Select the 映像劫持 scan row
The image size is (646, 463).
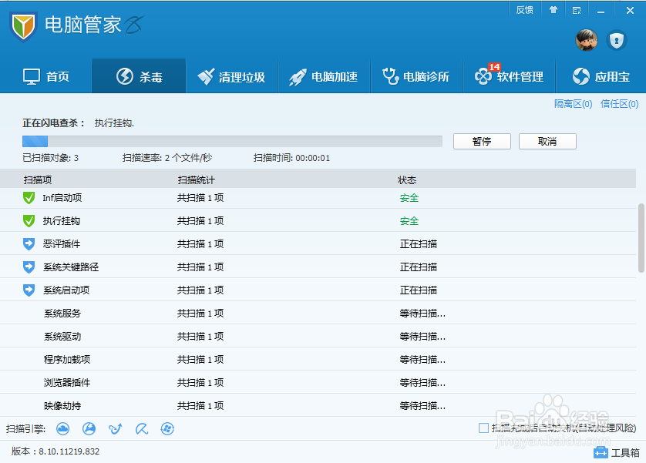[318, 405]
